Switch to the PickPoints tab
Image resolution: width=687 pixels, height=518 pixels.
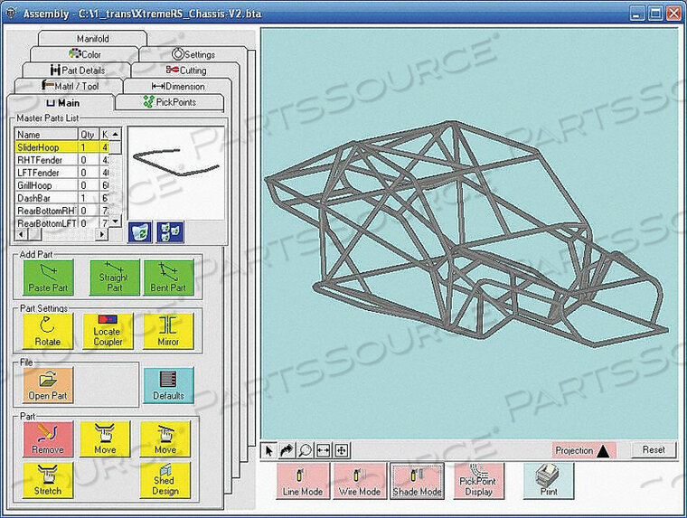tap(170, 102)
